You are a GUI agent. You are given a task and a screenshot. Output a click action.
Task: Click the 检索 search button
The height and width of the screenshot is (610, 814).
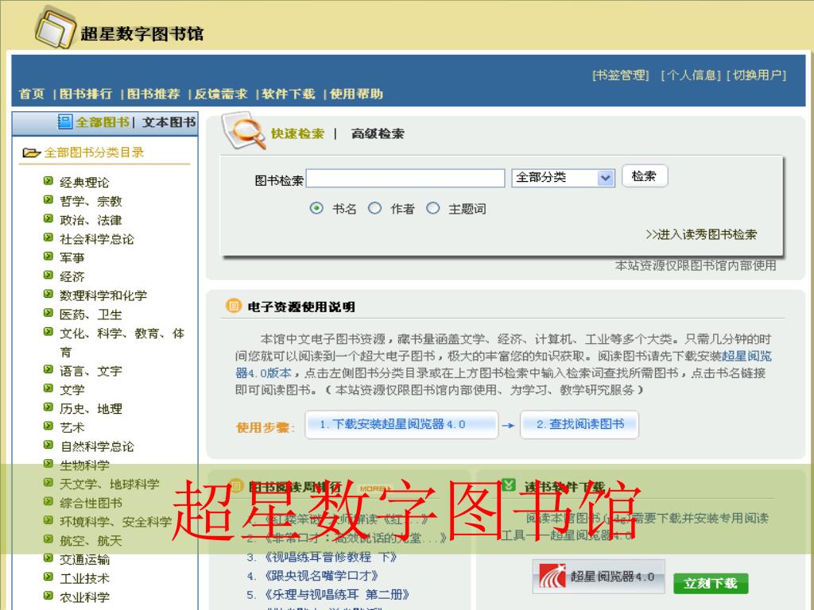[x=644, y=176]
